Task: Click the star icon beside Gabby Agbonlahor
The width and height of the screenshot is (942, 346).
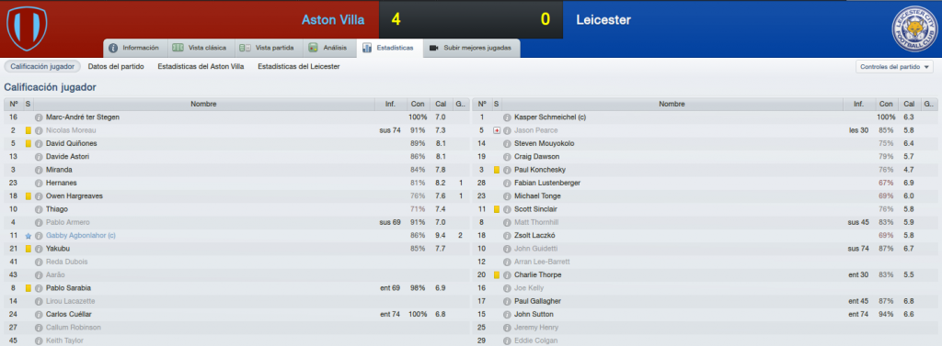Action: tap(28, 236)
